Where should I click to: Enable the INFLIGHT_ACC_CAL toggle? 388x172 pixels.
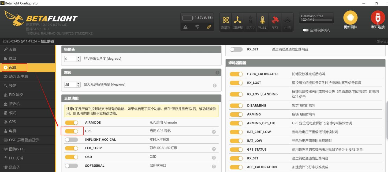tap(71, 140)
